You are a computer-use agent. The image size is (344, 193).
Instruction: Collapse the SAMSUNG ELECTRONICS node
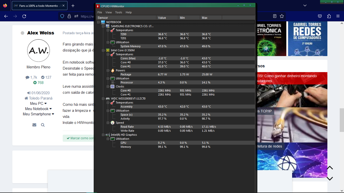tap(103, 26)
